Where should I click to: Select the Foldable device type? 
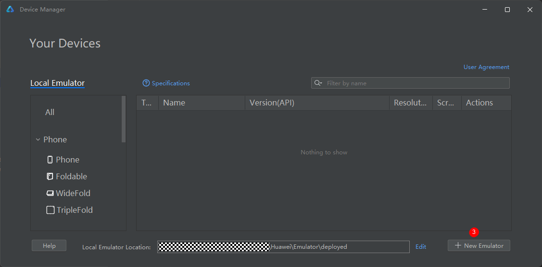[72, 176]
